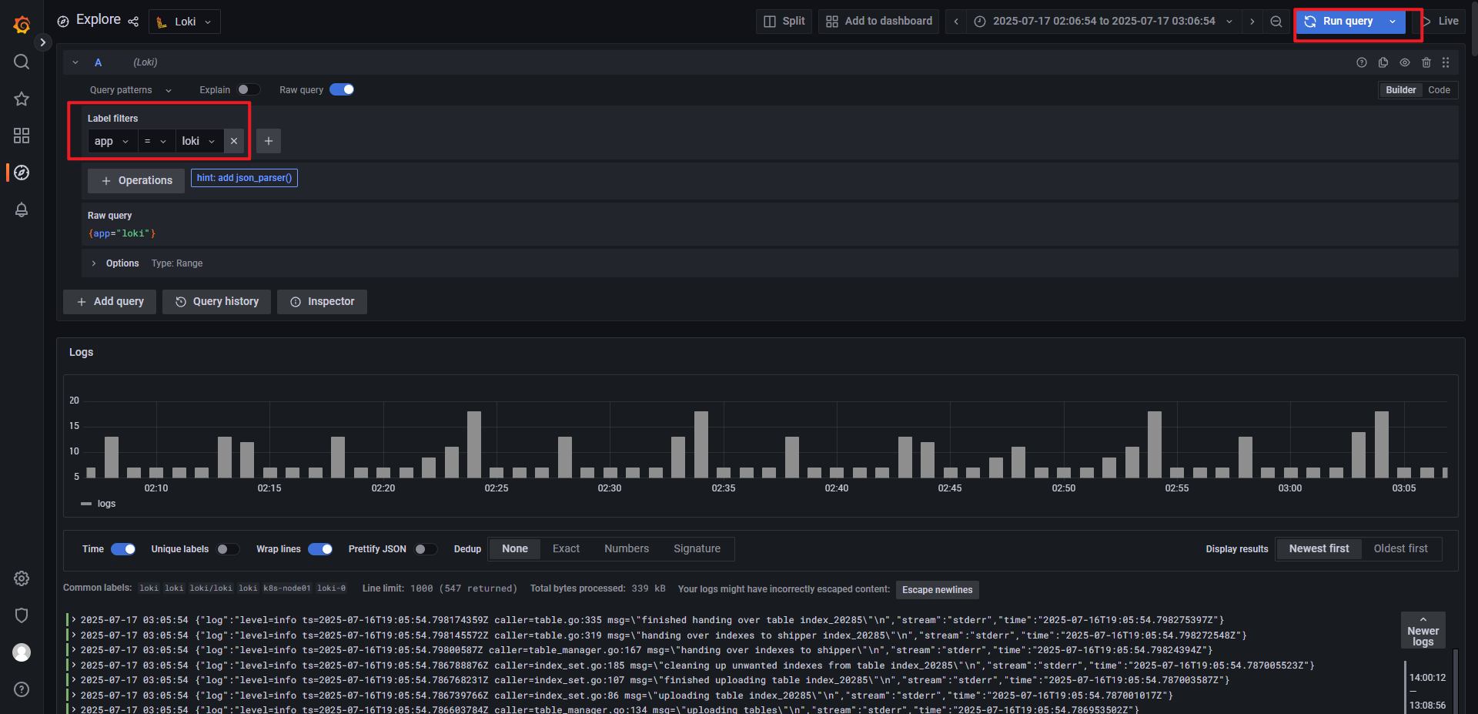Open the app label name dropdown
The image size is (1478, 714).
click(x=112, y=141)
